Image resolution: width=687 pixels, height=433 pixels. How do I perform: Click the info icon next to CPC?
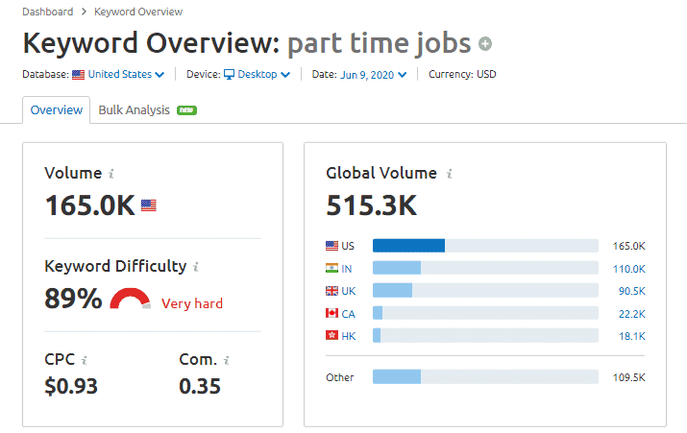pyautogui.click(x=85, y=360)
